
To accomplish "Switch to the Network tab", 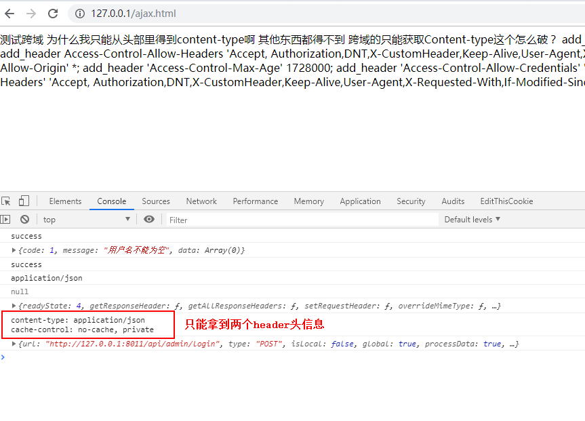I will tap(201, 201).
